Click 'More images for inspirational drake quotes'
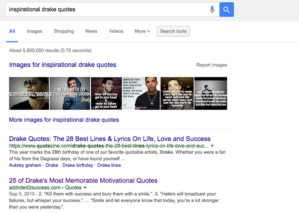 64,120
